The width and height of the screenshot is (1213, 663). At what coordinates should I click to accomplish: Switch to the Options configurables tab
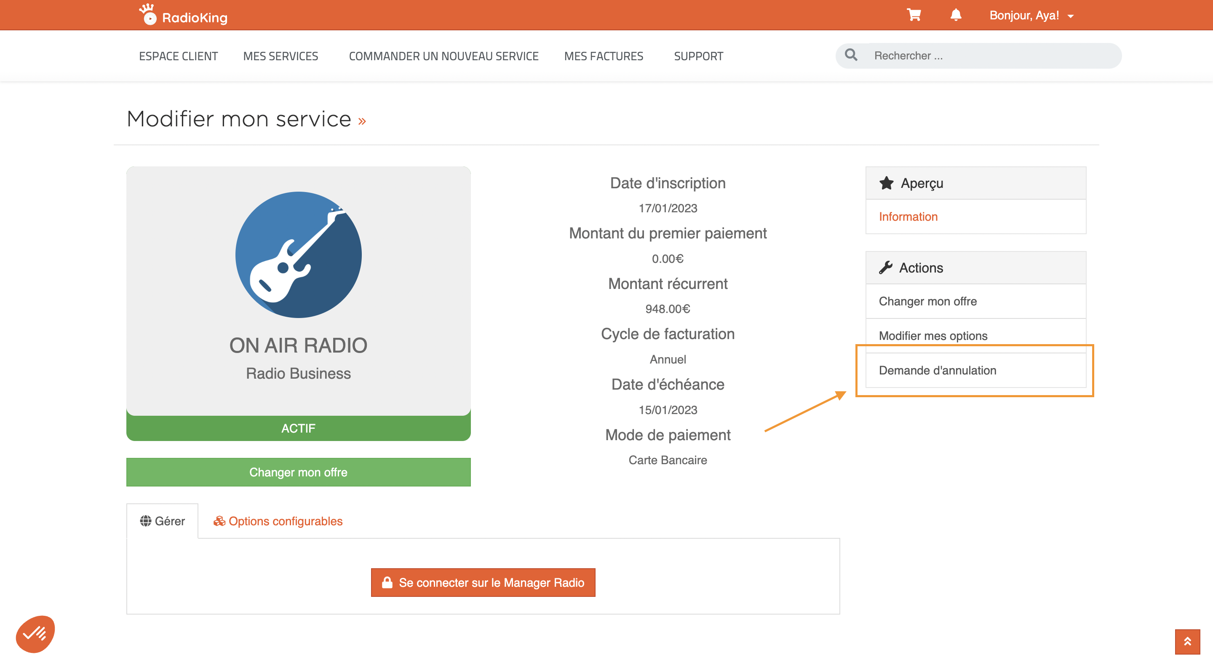coord(278,521)
